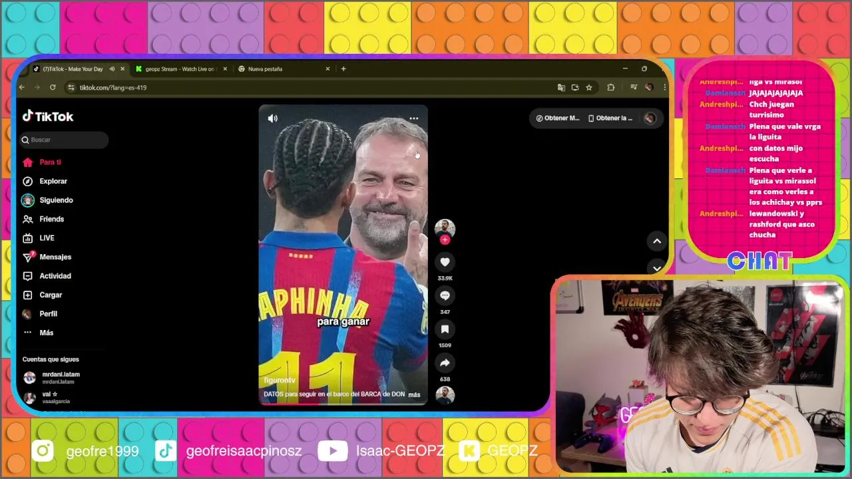The width and height of the screenshot is (852, 479).
Task: Open Mensajes in the sidebar
Action: point(55,257)
